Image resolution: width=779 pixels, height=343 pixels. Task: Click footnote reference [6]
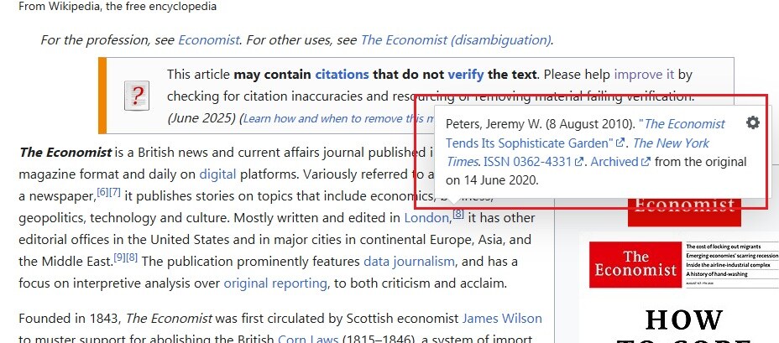coord(102,192)
